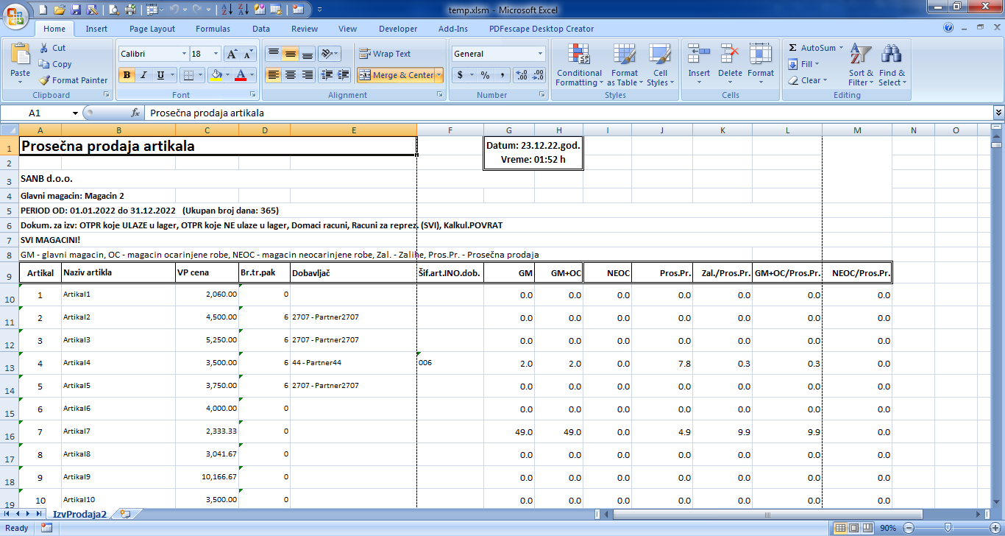Open the Data ribbon tab
The height and width of the screenshot is (536, 1005).
point(261,29)
